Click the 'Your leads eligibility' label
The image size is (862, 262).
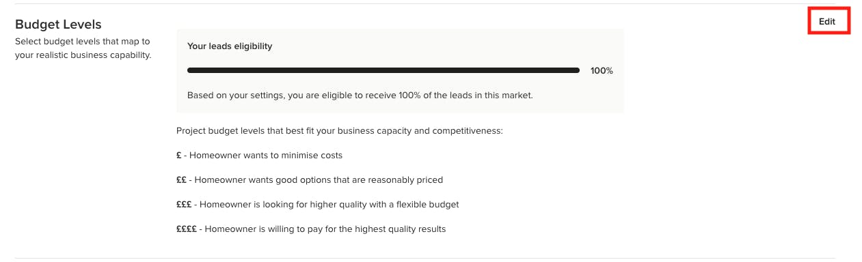coord(230,46)
